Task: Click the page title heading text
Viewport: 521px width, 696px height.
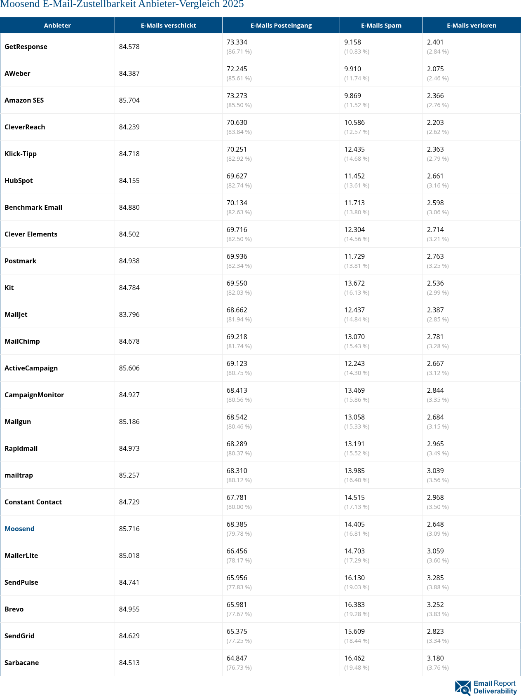Action: tap(122, 5)
